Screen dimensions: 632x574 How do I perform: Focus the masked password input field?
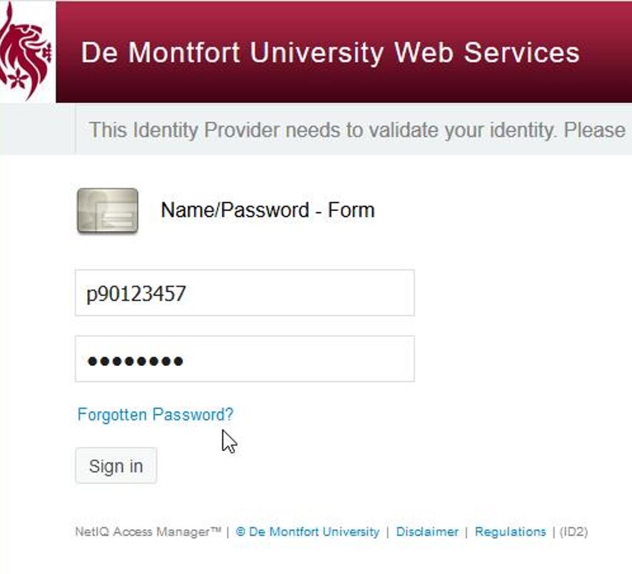[244, 359]
